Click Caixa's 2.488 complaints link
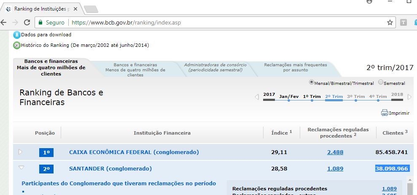Screen dimensions: 417x195 pos(335,152)
